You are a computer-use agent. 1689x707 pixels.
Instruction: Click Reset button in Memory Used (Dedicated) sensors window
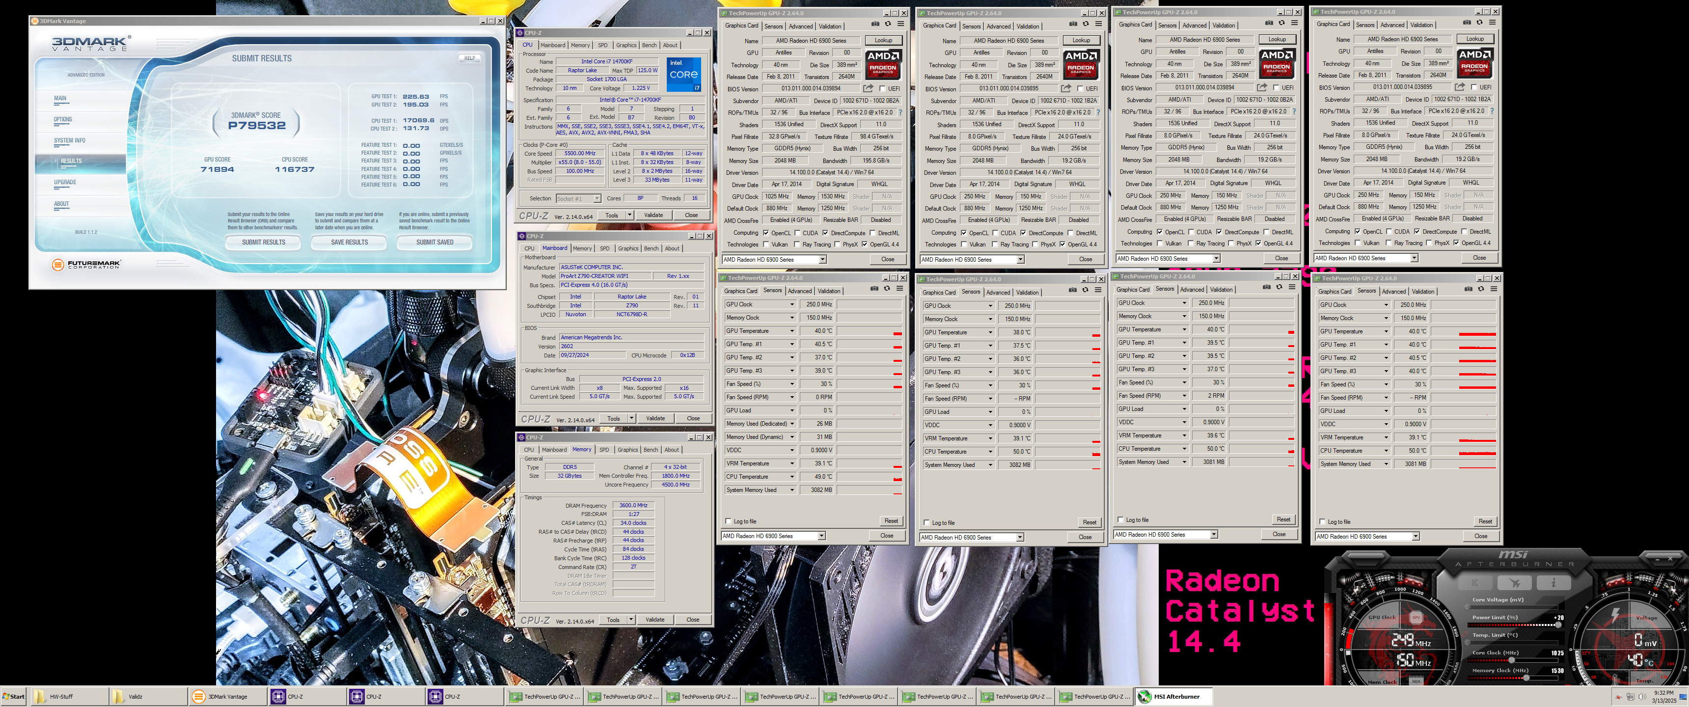[891, 521]
